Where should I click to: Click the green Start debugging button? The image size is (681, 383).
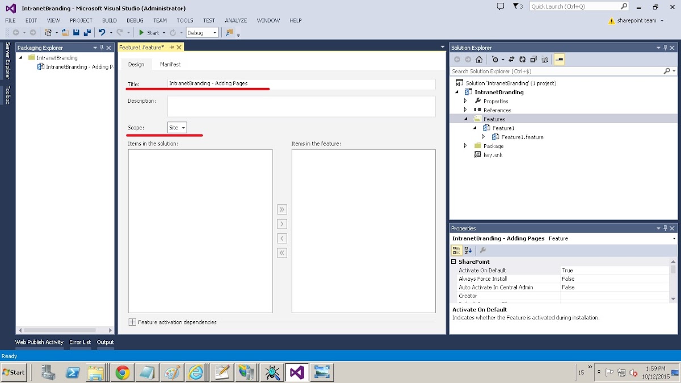[x=149, y=33]
